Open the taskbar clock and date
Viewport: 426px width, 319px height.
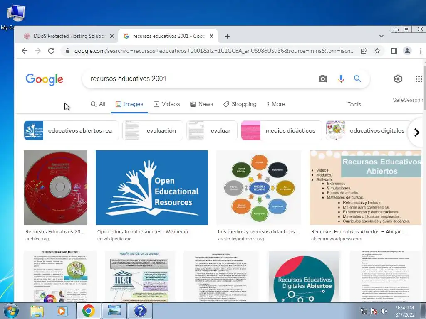pyautogui.click(x=405, y=311)
